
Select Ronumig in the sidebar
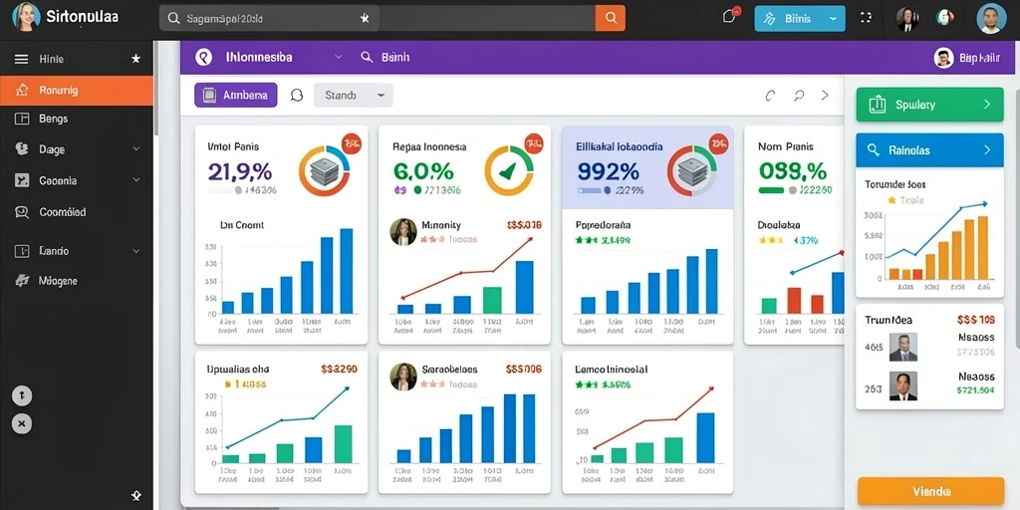(77, 91)
